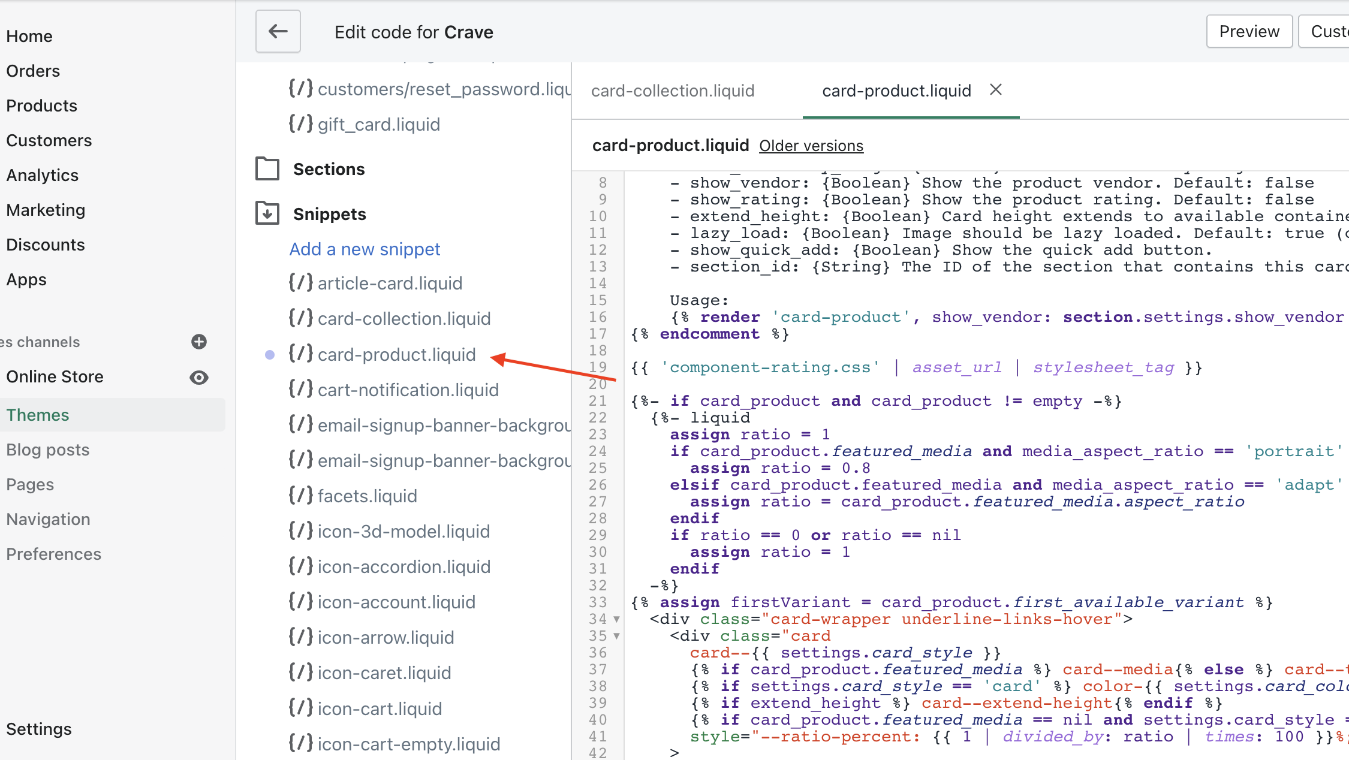Close the card-product.liquid tab
Viewport: 1349px width, 760px height.
[996, 90]
